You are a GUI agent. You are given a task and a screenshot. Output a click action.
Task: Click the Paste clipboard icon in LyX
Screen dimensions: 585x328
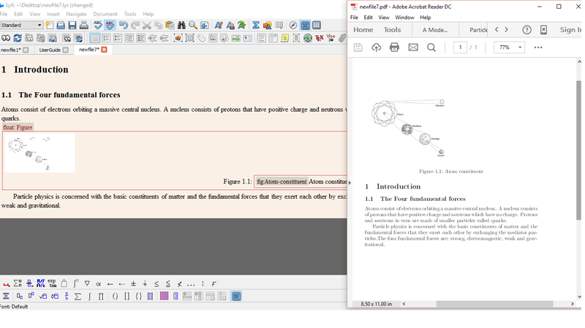[x=170, y=25]
